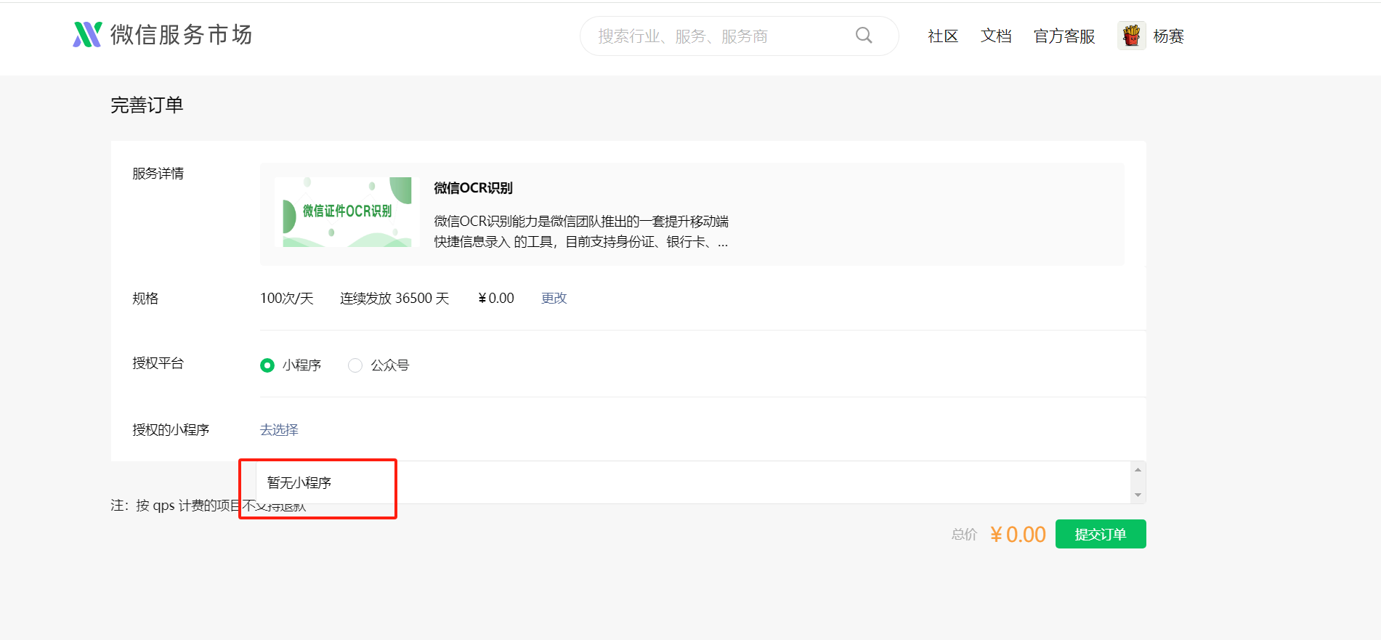Select the 小程序 radio button
Image resolution: width=1381 pixels, height=640 pixels.
pos(267,365)
